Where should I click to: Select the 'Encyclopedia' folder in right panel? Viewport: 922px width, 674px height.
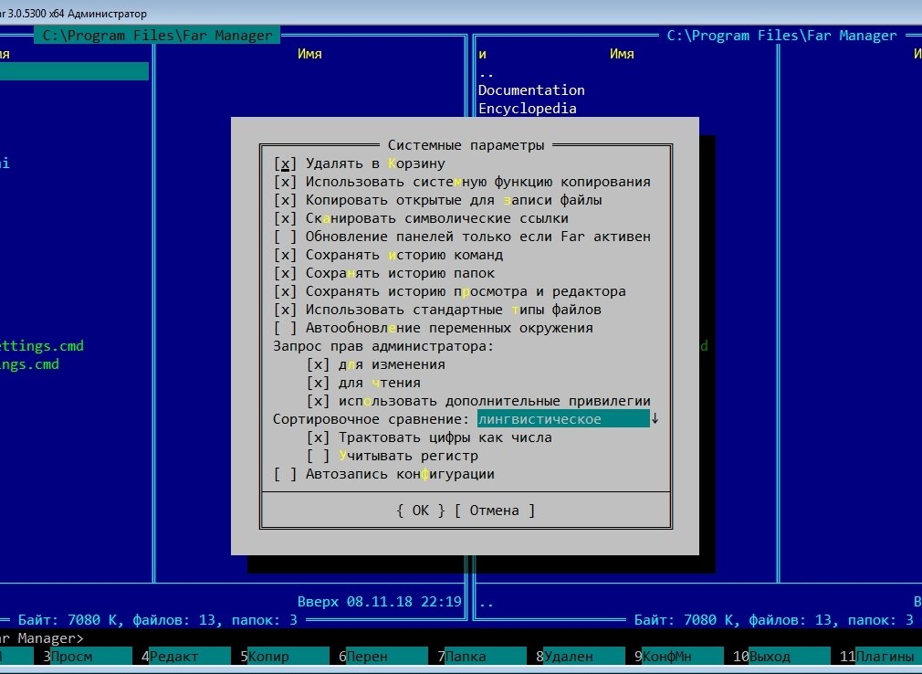coord(528,108)
